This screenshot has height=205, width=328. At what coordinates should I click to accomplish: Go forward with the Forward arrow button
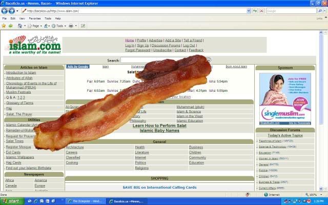click(11, 11)
